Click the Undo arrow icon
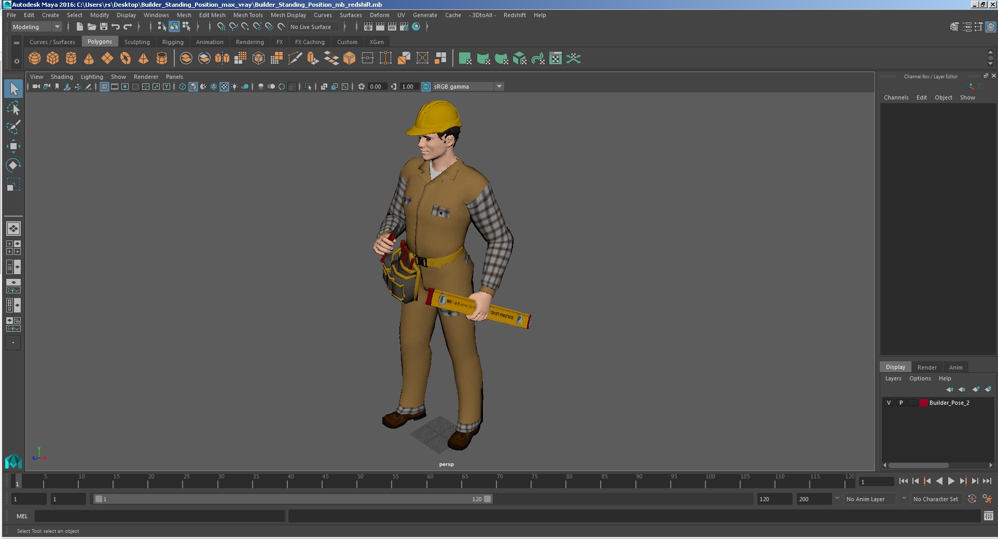 pos(115,26)
